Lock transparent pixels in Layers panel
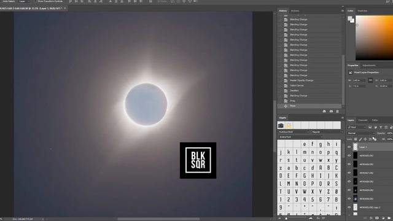This screenshot has width=393, height=221. click(x=356, y=139)
